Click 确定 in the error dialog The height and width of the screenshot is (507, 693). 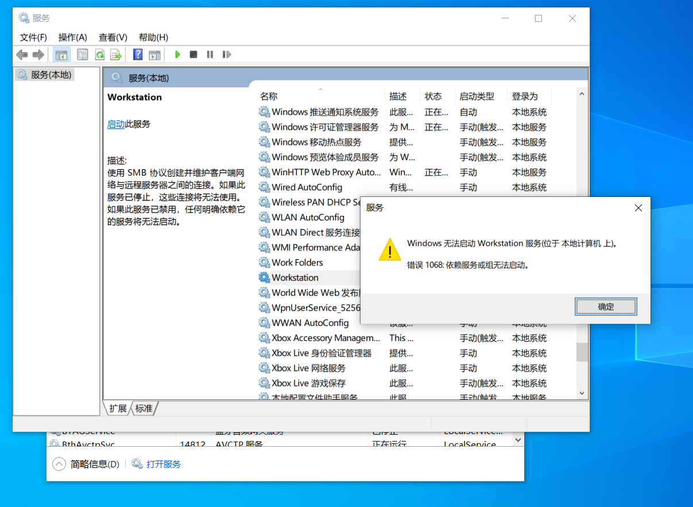tap(606, 307)
